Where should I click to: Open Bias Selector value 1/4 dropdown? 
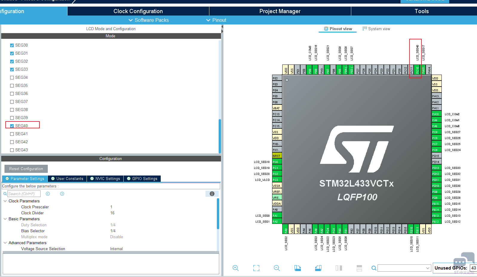[113, 231]
